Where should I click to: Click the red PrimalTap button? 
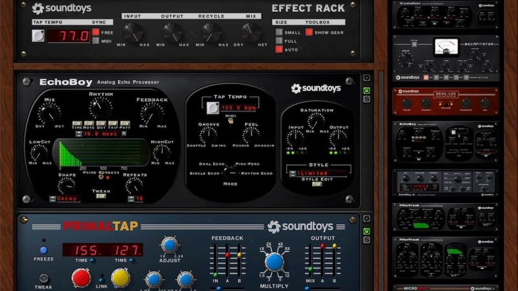point(82,278)
